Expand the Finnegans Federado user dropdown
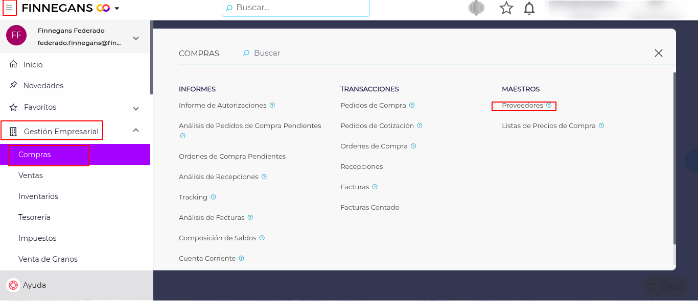 [136, 38]
